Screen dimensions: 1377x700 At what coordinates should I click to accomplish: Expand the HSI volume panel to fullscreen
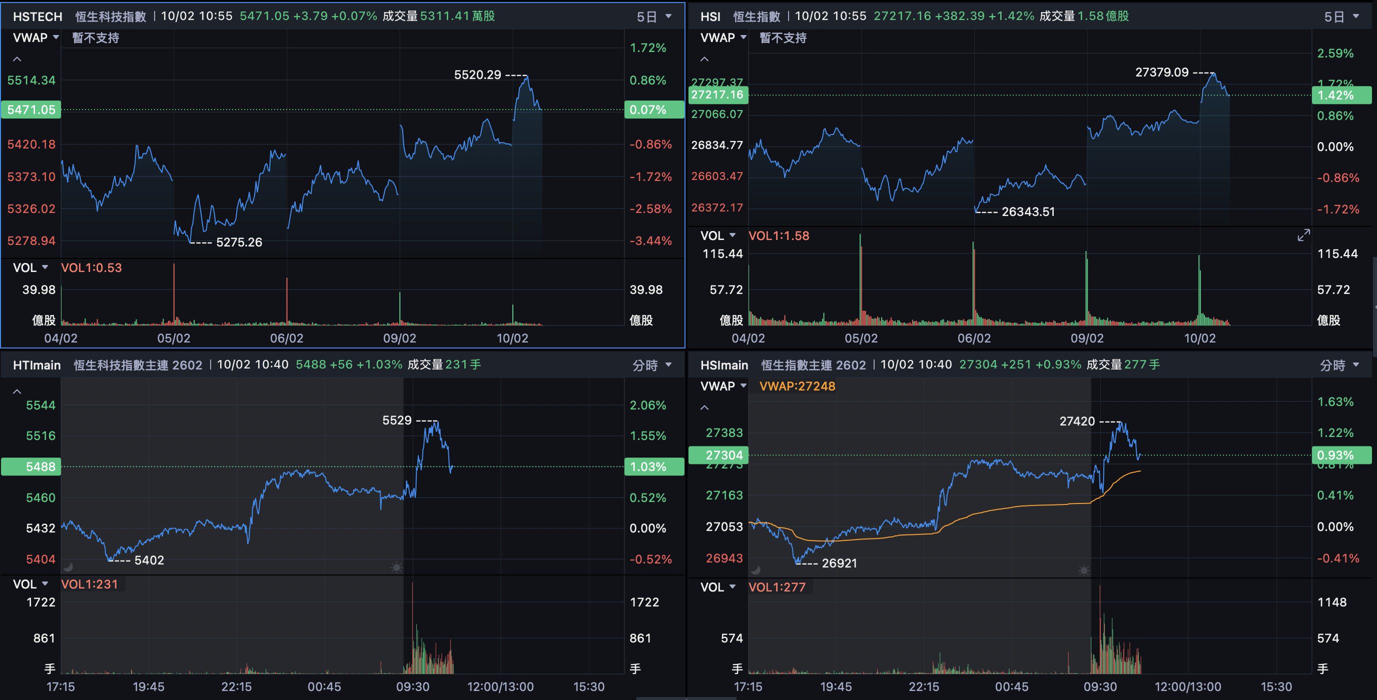(1303, 235)
